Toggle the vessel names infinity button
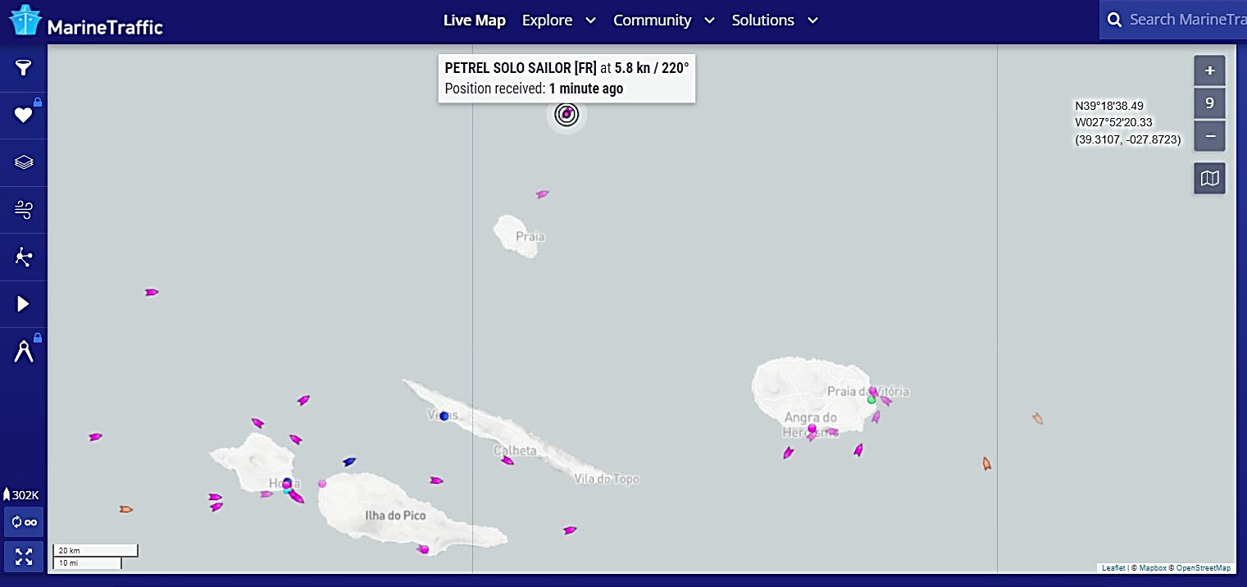 [x=24, y=521]
